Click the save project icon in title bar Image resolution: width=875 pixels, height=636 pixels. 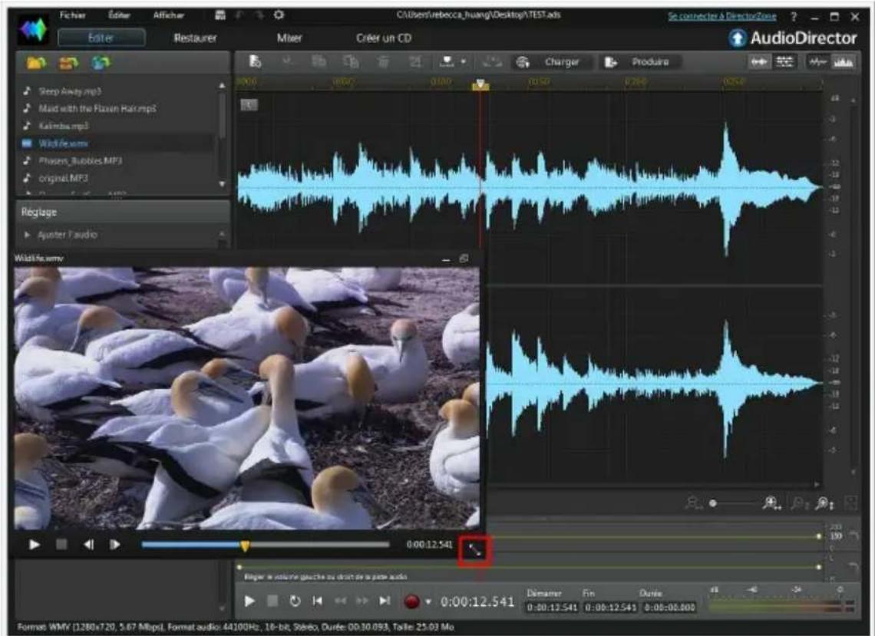(220, 15)
